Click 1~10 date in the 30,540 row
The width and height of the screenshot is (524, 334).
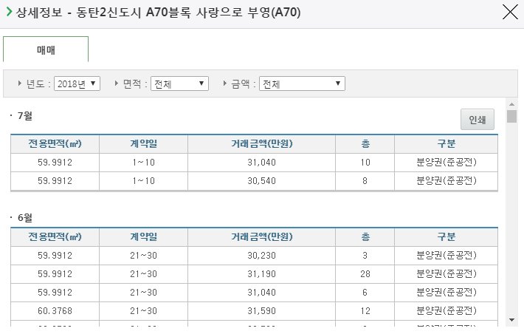click(143, 181)
